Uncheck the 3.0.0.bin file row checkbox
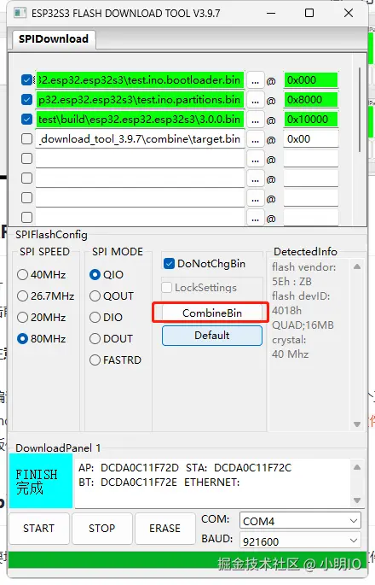This screenshot has width=375, height=585. click(x=26, y=120)
